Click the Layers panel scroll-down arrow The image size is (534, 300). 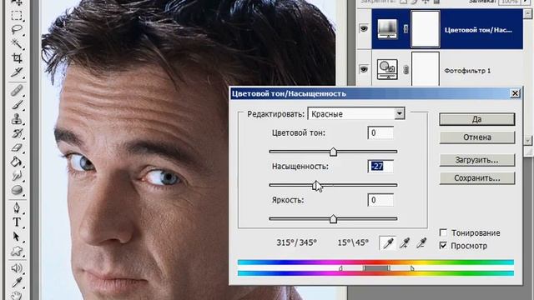pyautogui.click(x=528, y=140)
